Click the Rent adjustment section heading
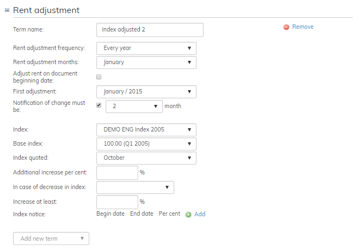Viewport: 362px width, 251px height. [x=46, y=10]
